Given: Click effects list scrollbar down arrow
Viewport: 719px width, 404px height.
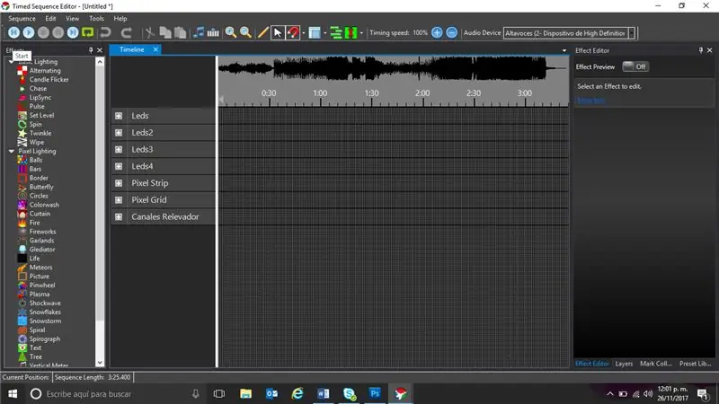Looking at the screenshot, I should [x=100, y=363].
